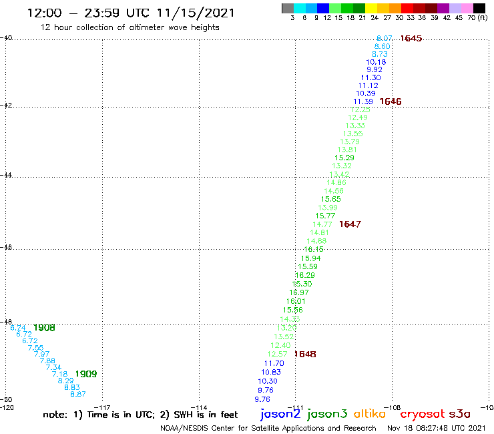Select the 12.25 wave height value

coord(360,110)
